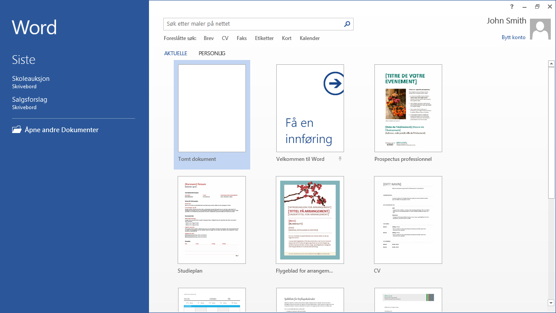Click the Tomt dokument label
556x313 pixels.
(x=197, y=159)
